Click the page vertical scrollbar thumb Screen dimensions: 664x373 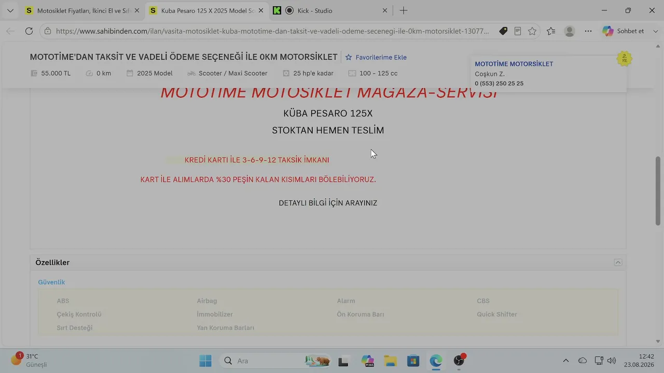coord(658,191)
